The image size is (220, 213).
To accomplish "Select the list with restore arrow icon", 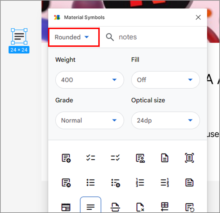I will pyautogui.click(x=190, y=207).
